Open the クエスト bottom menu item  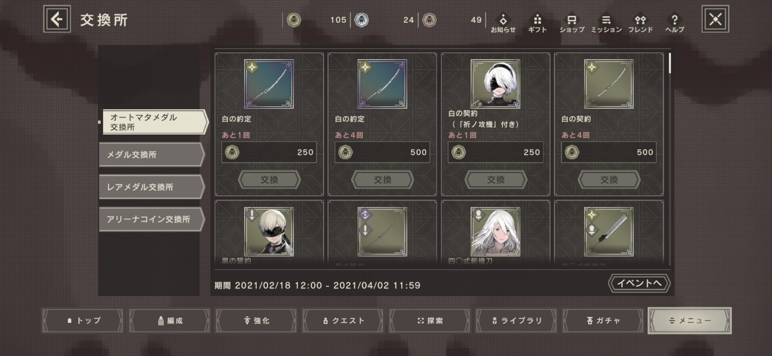[343, 321]
